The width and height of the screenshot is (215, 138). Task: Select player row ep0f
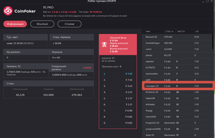point(177,80)
